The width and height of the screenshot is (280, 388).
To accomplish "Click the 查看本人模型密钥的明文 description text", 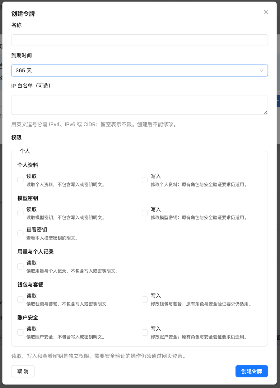I will click(52, 238).
